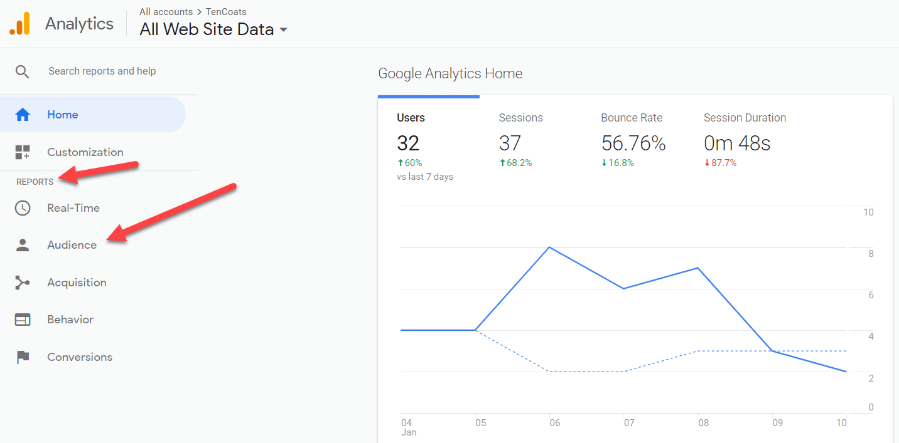Image resolution: width=899 pixels, height=443 pixels.
Task: Select the Users metric tab
Action: coord(429,146)
